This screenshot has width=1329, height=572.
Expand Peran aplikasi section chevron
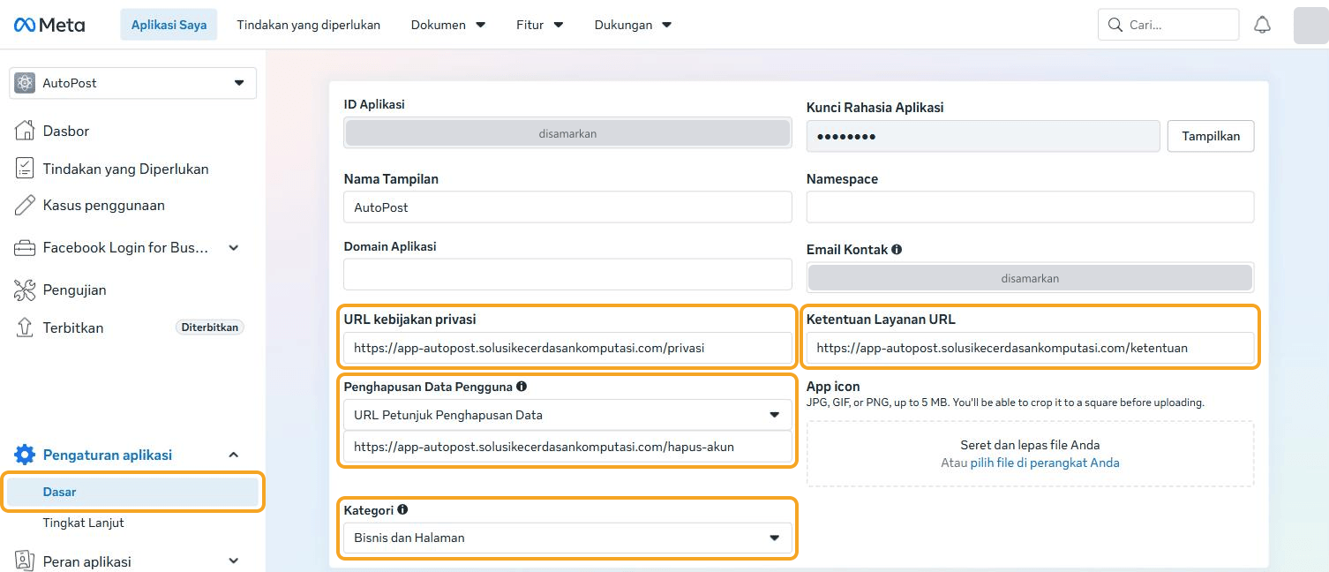pos(234,561)
